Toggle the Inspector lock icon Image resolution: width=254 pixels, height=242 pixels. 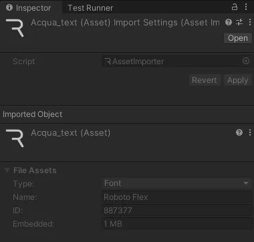click(235, 7)
